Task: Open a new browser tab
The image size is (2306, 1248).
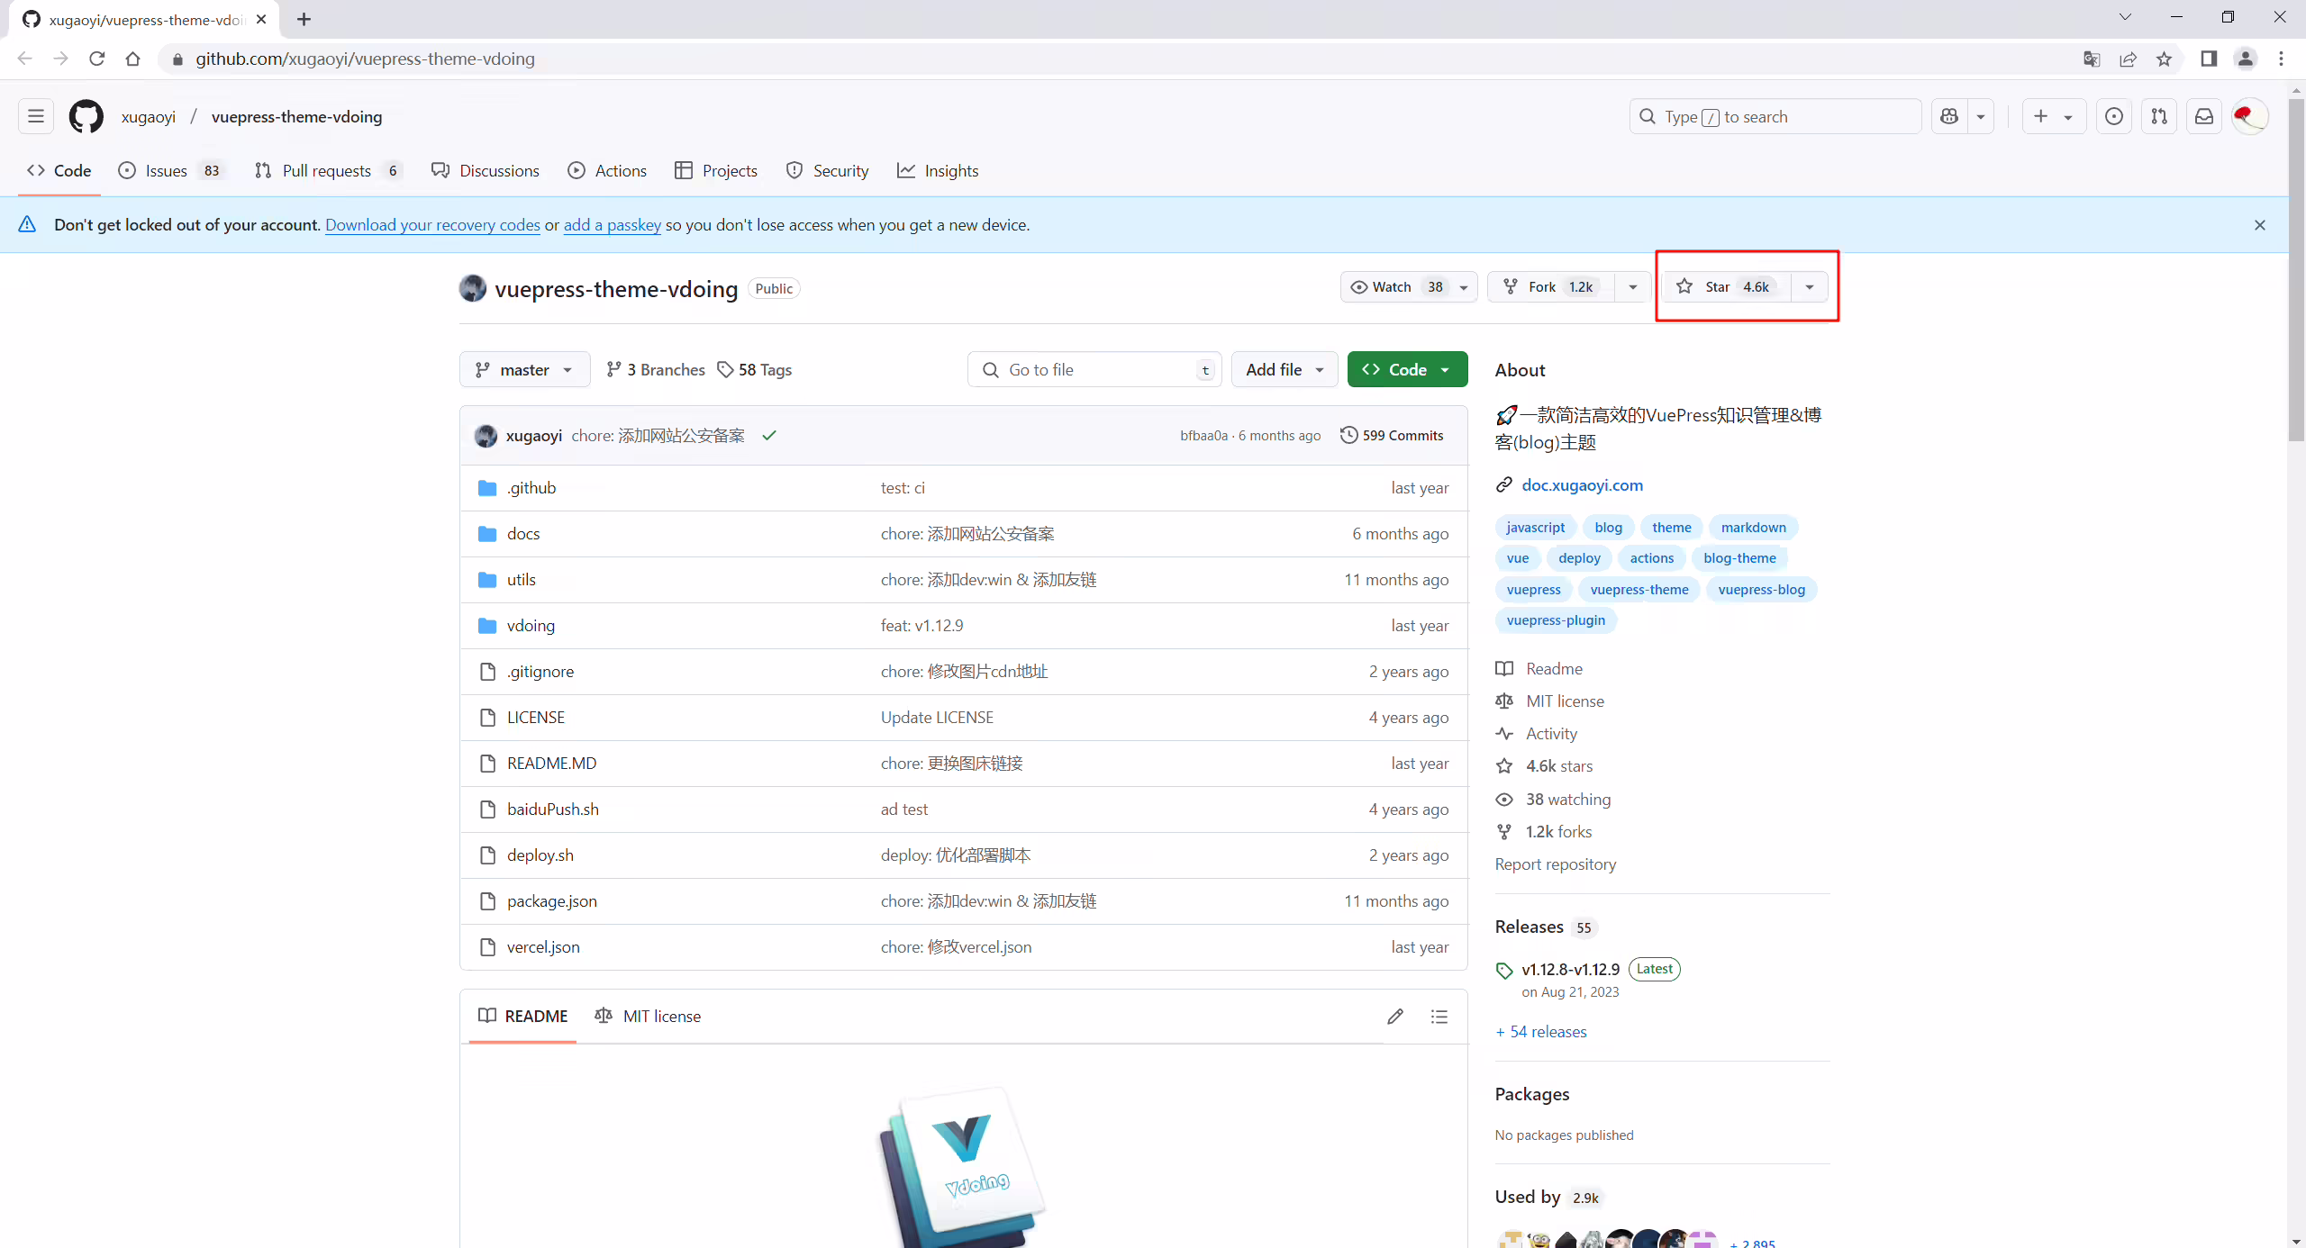Action: coord(304,19)
